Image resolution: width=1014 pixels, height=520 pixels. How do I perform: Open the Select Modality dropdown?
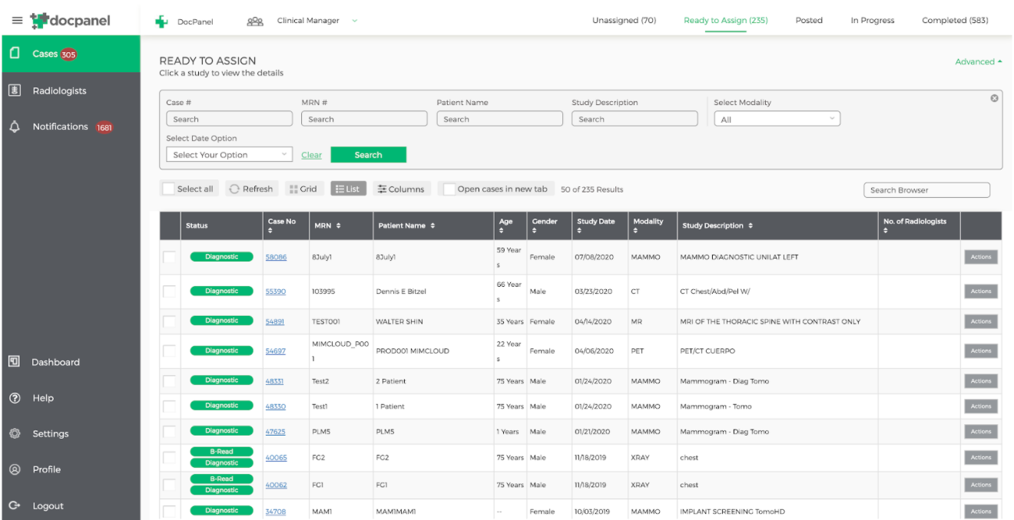[x=777, y=118]
